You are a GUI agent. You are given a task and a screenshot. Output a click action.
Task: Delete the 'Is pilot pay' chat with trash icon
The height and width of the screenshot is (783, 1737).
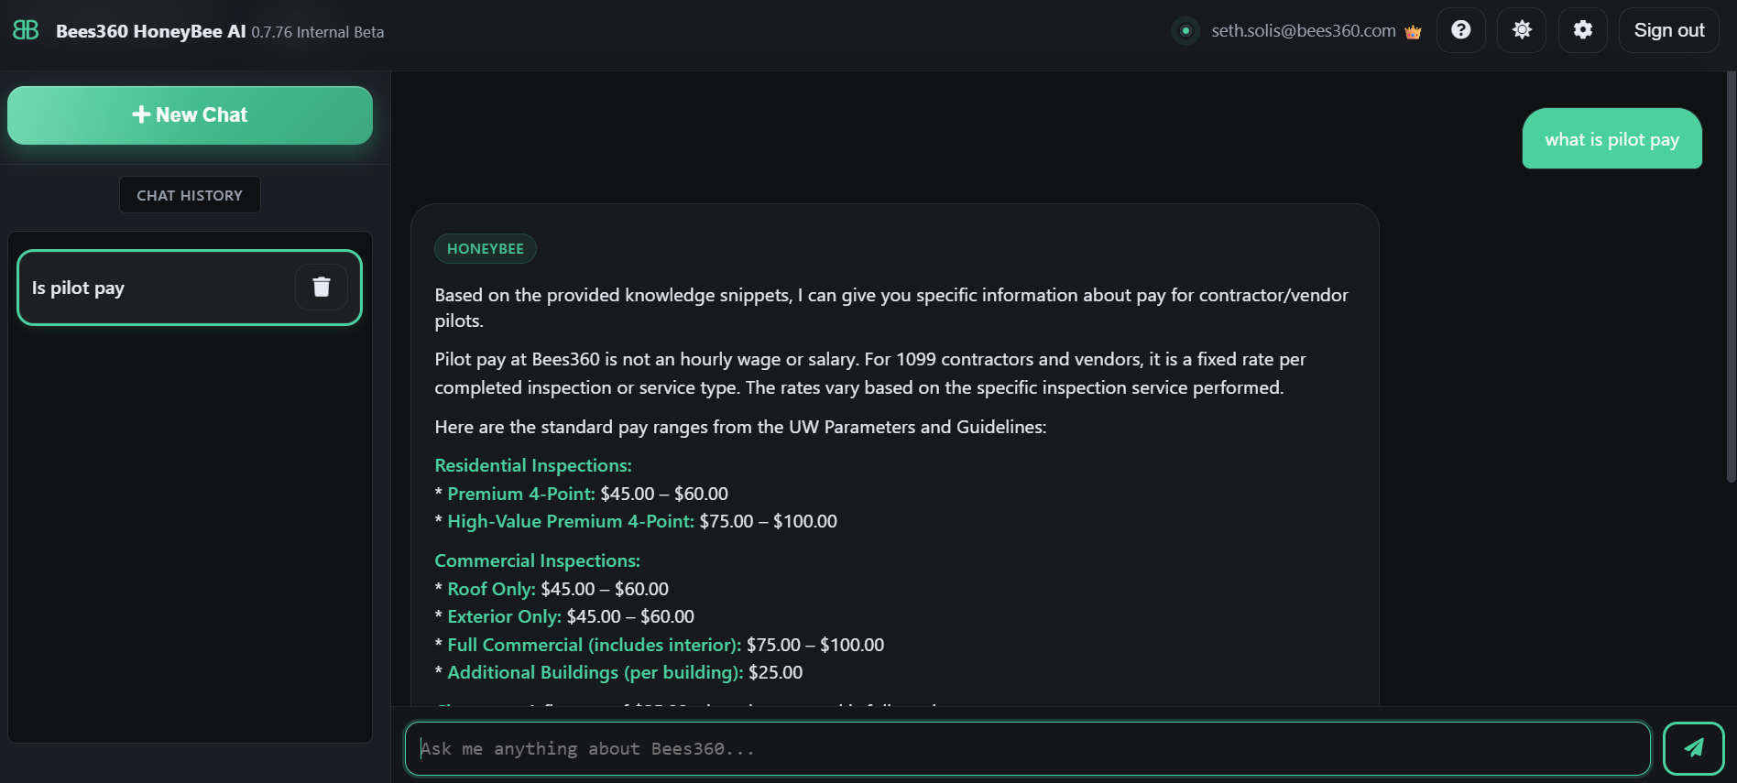(x=322, y=288)
